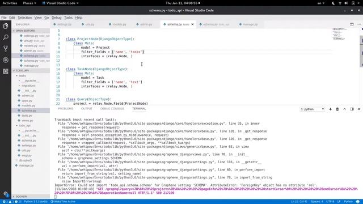Open the Selection menu
Image resolution: width=363 pixels, height=204 pixels.
coord(25,18)
